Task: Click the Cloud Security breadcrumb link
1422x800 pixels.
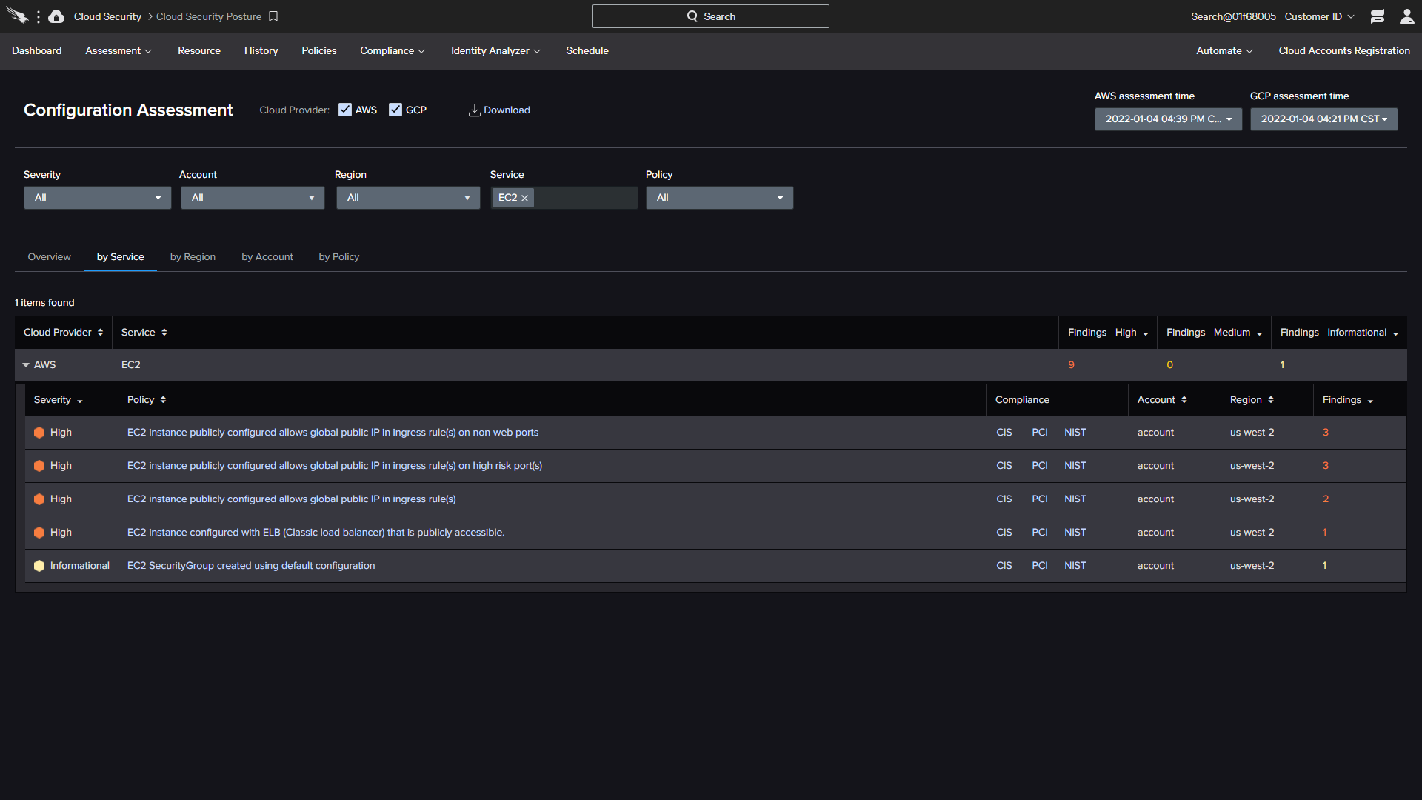Action: point(107,16)
